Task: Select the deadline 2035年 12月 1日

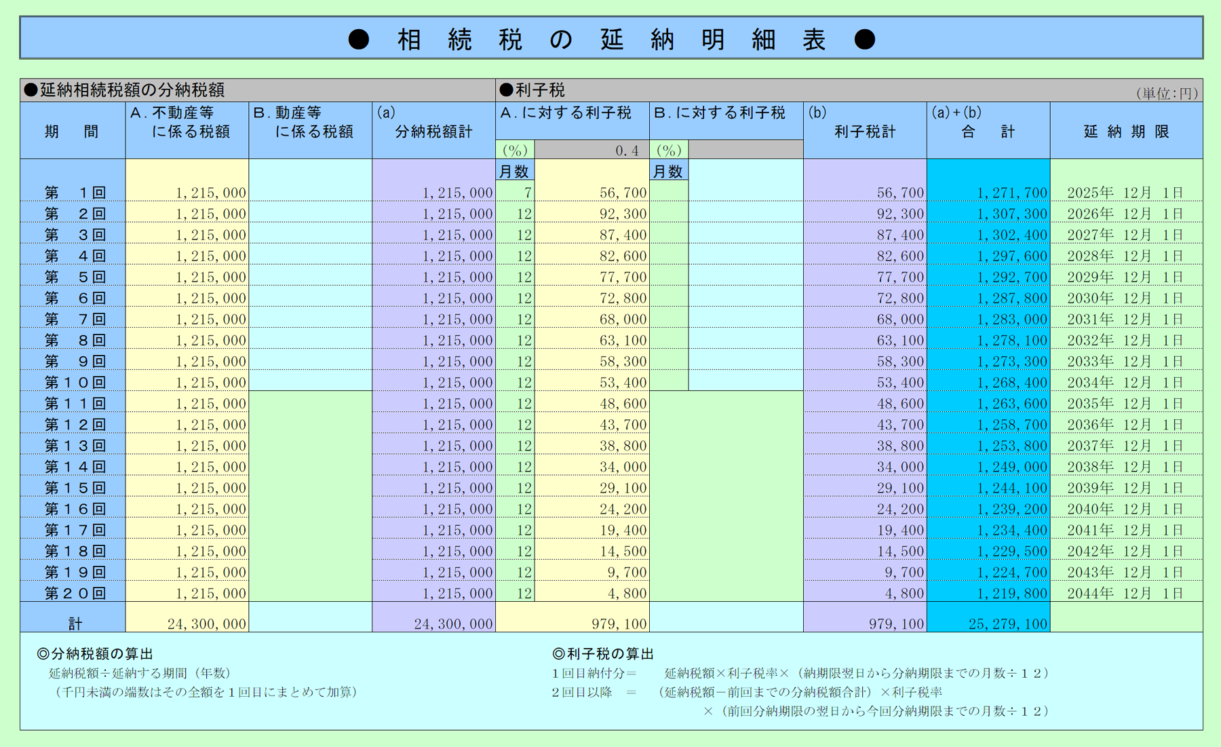Action: click(1127, 403)
